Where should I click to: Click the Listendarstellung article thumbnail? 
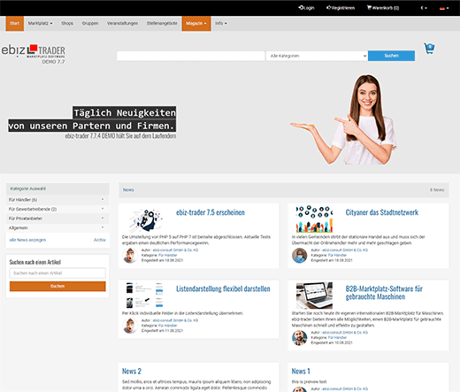[x=144, y=296]
